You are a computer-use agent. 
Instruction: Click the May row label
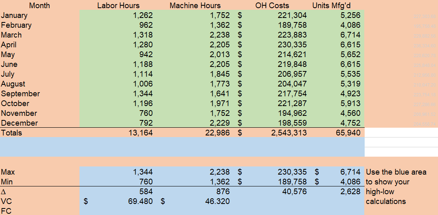(8, 55)
